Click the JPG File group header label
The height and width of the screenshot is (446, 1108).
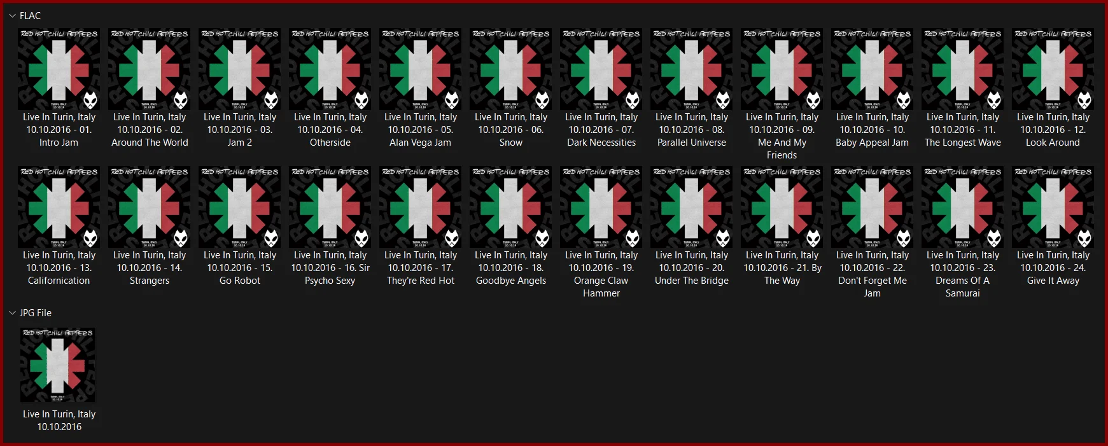pos(36,313)
